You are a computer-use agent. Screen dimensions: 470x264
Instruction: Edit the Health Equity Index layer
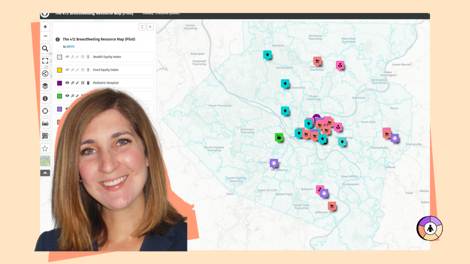click(77, 57)
